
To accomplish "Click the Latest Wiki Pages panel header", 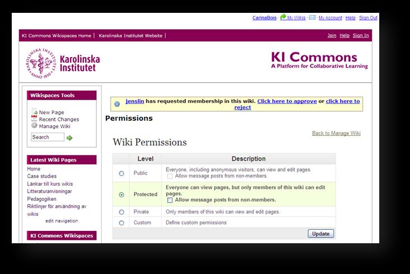I will point(62,160).
